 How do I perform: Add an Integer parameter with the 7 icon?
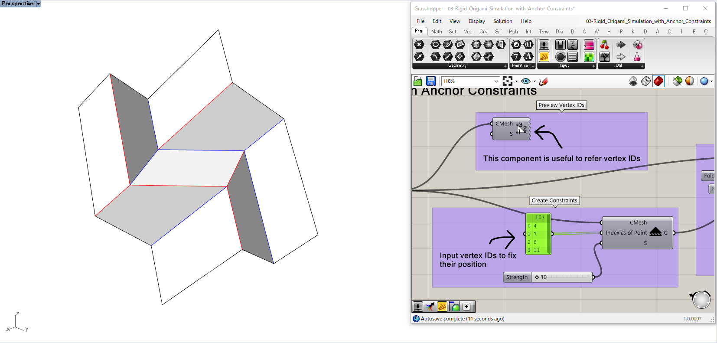(516, 56)
